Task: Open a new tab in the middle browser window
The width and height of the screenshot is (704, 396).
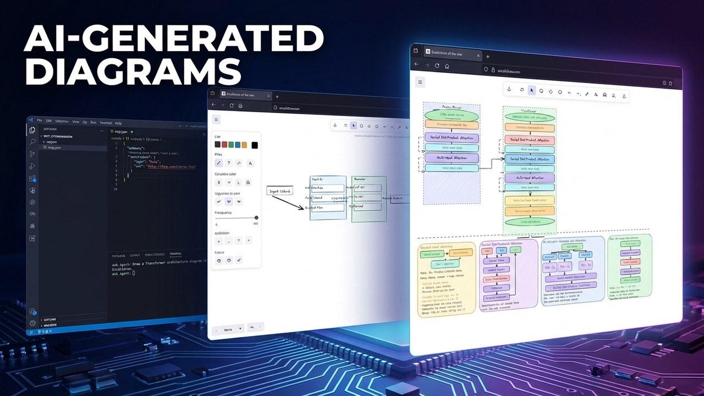Action: click(x=277, y=97)
